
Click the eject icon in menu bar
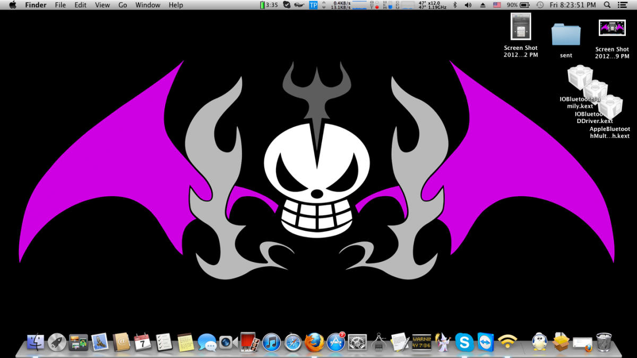point(483,5)
